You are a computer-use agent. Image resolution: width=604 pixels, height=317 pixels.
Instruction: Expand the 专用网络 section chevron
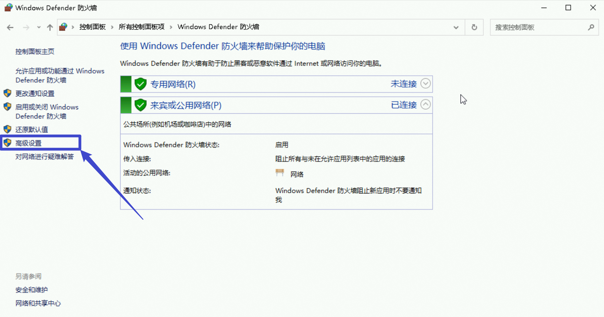tap(426, 83)
